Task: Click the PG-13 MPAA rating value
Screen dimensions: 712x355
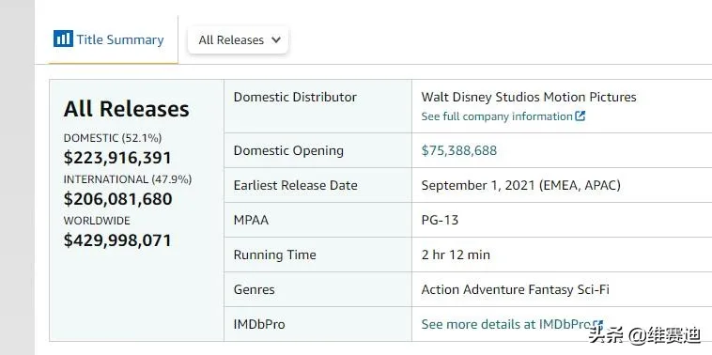Action: (x=440, y=220)
